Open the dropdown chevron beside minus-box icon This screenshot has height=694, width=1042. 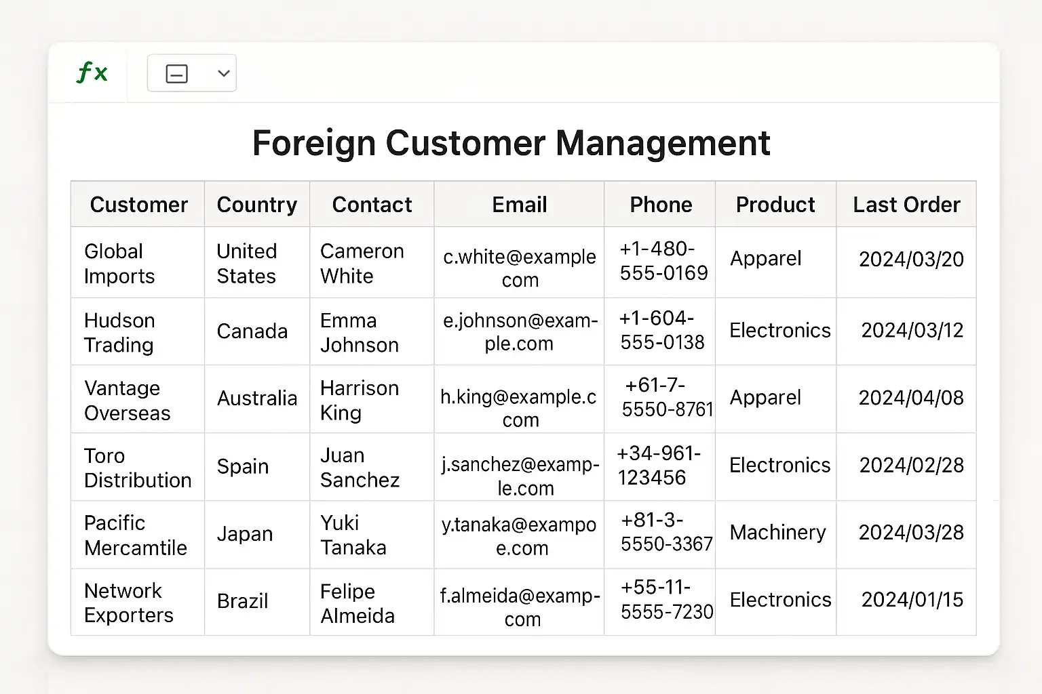coord(223,73)
